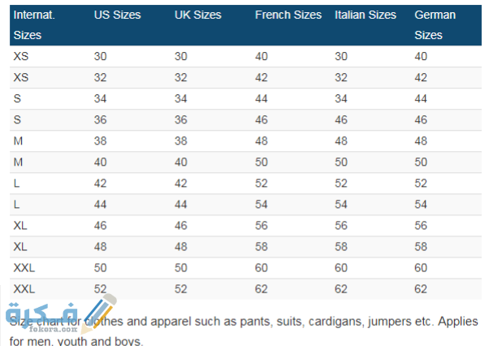Select the "Italian Sizes" column header
This screenshot has height=346, width=489.
367,15
